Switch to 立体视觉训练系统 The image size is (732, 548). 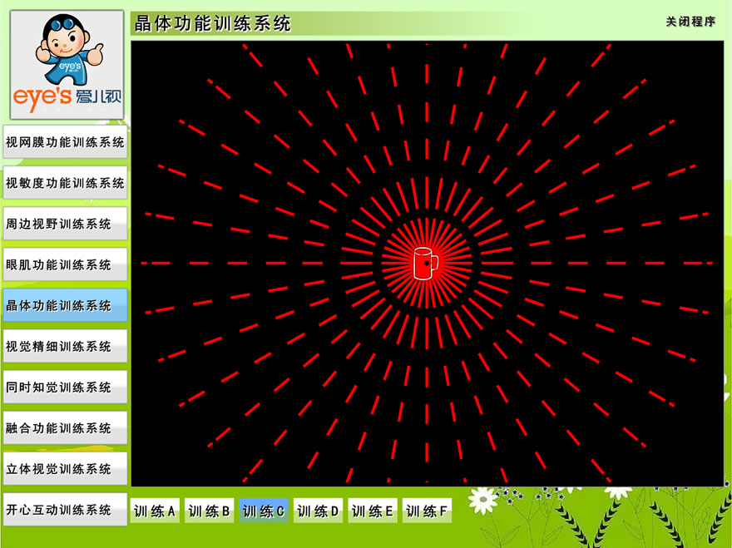[65, 469]
